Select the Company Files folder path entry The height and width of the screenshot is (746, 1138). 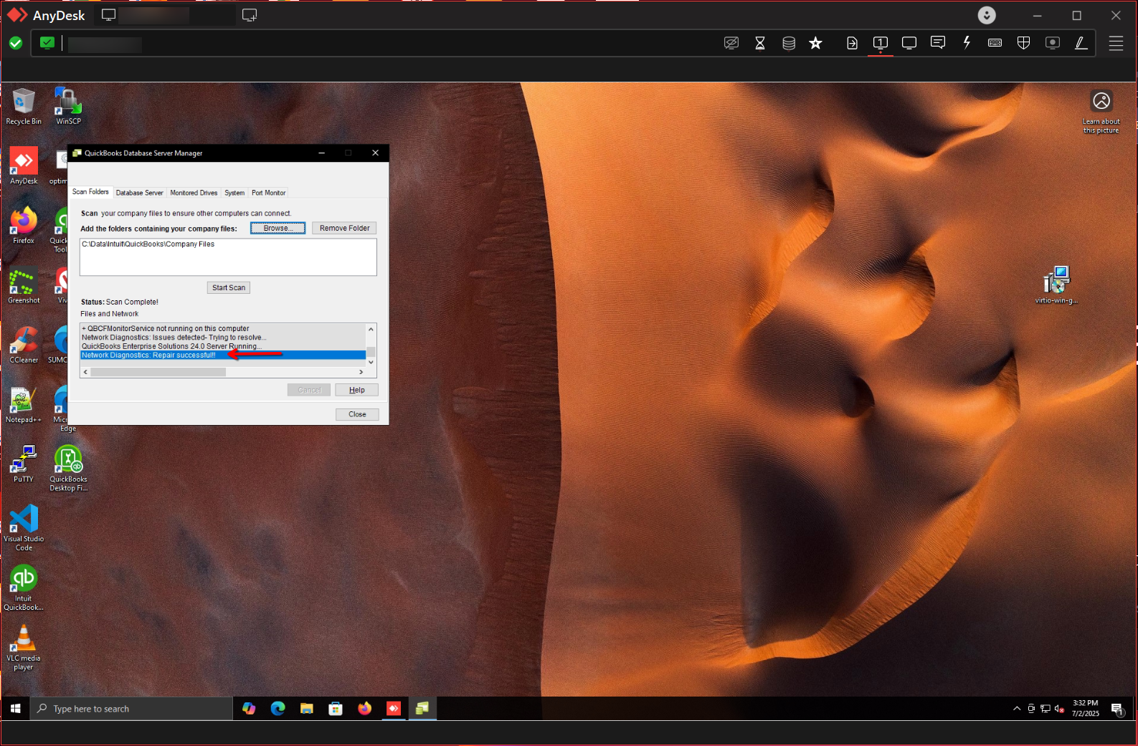(x=148, y=244)
